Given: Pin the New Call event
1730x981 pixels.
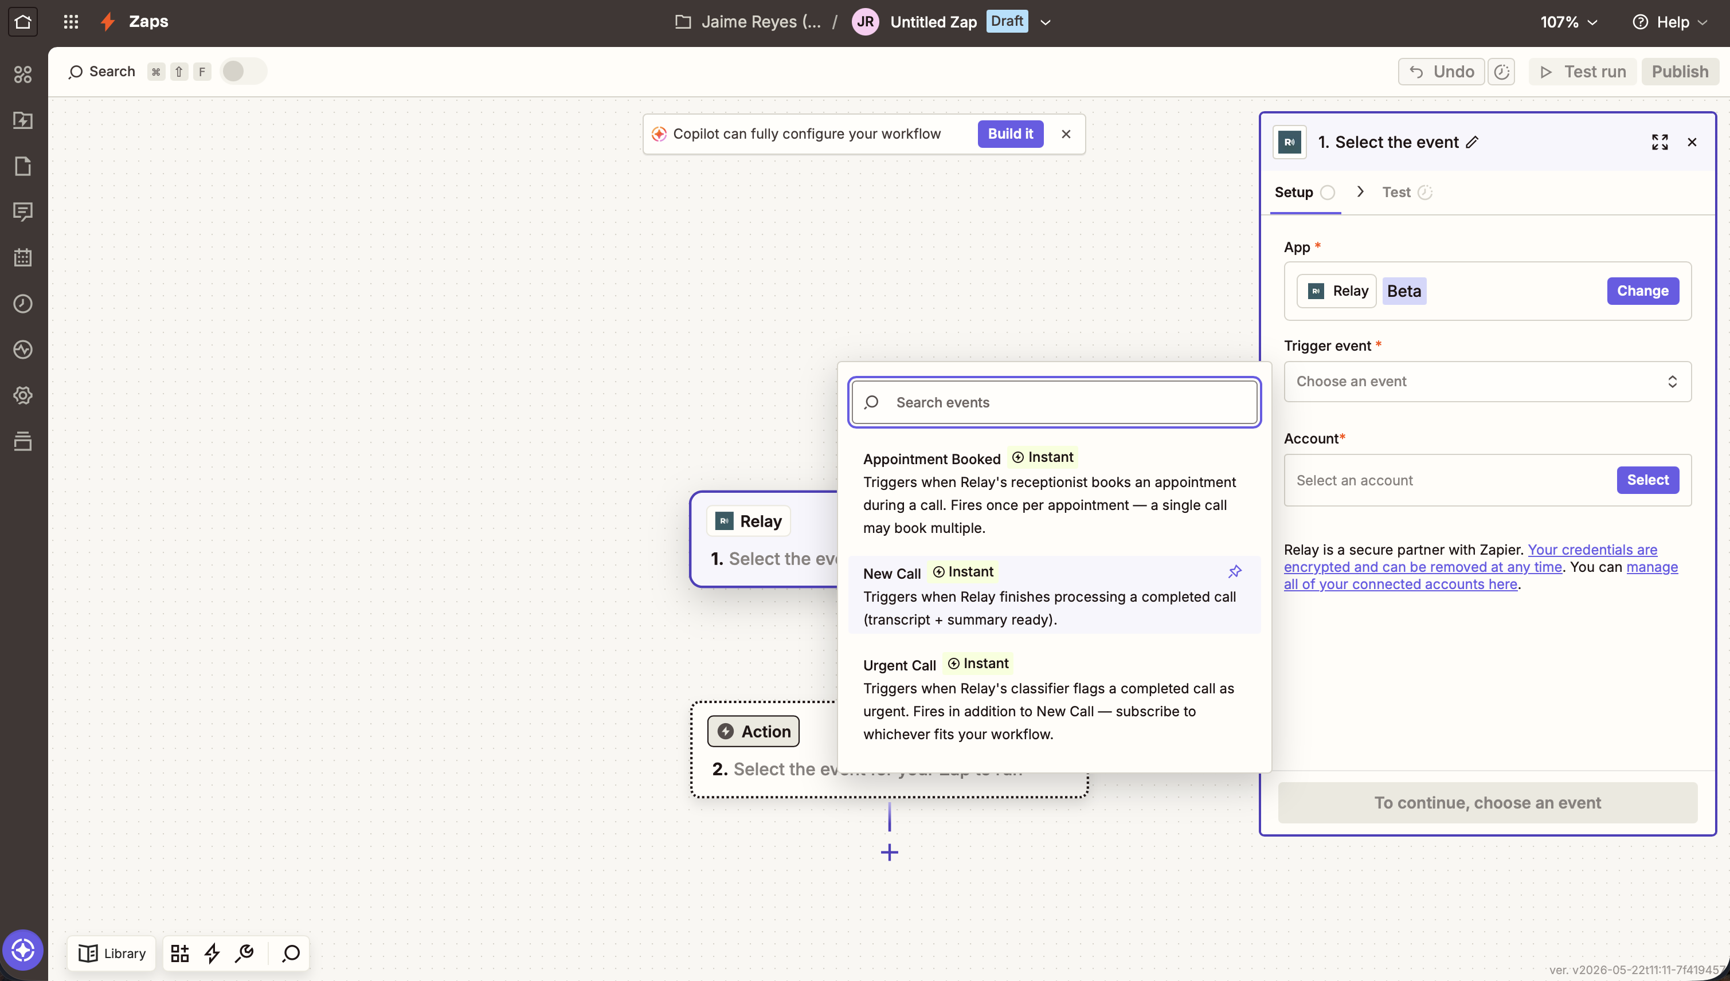Looking at the screenshot, I should [x=1235, y=571].
